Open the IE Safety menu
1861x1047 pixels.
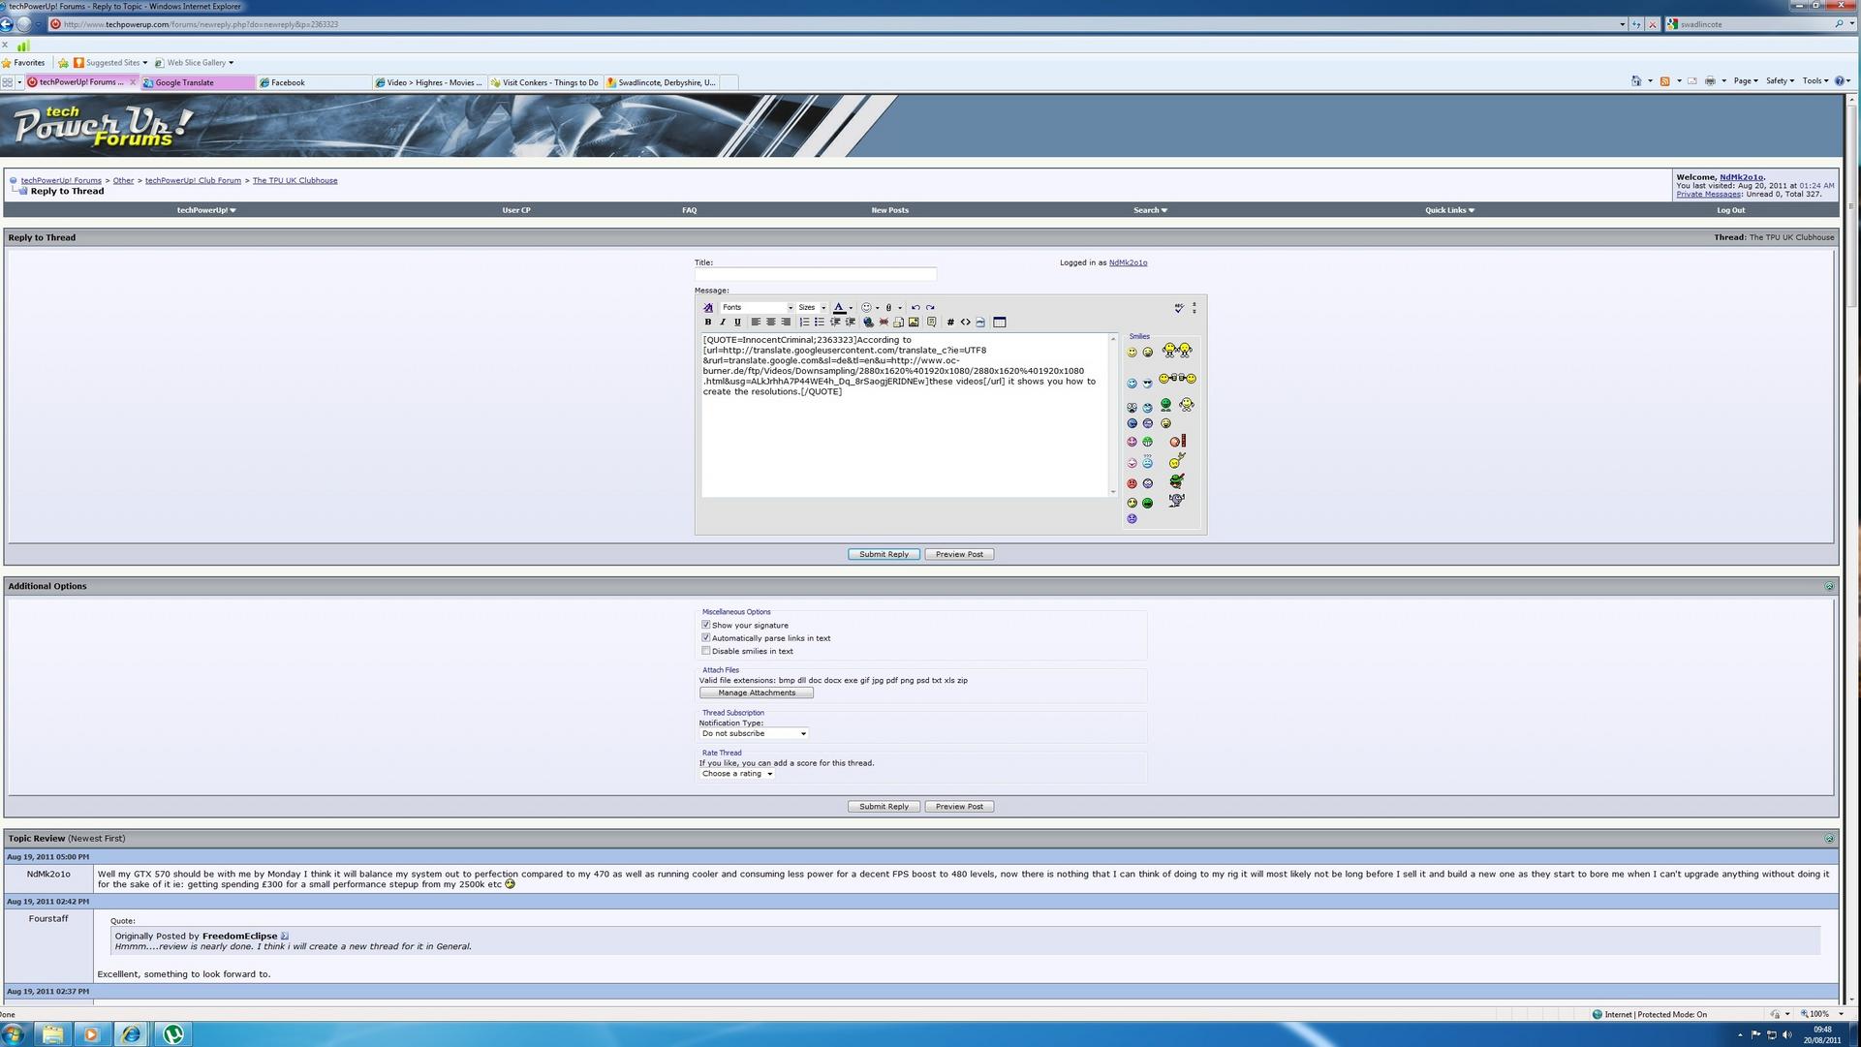click(1780, 81)
